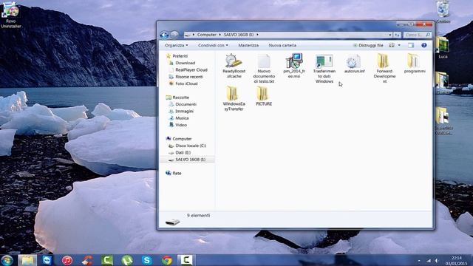Open the Musica library
Image resolution: width=473 pixels, height=266 pixels.
click(182, 118)
